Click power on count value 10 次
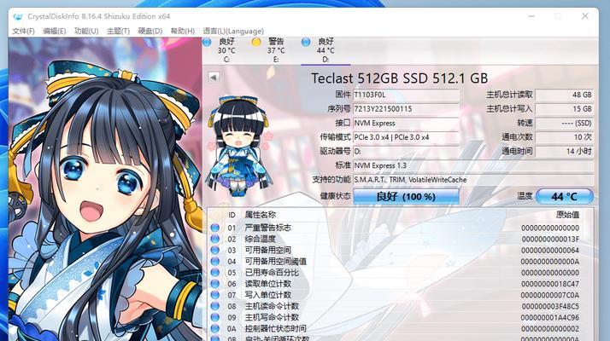610x341 pixels. click(x=565, y=137)
